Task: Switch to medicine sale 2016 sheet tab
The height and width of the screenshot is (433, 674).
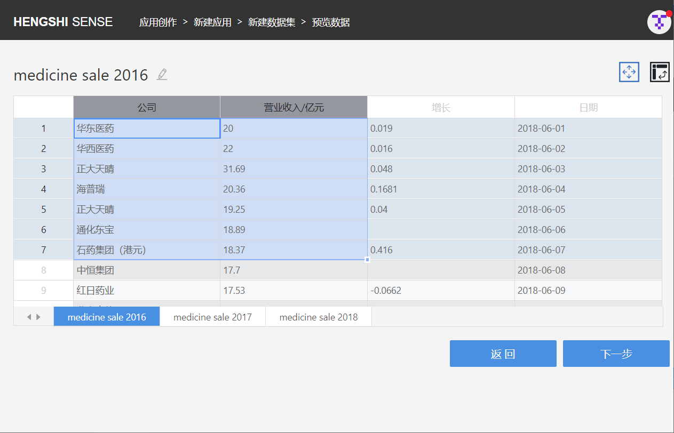Action: [107, 317]
